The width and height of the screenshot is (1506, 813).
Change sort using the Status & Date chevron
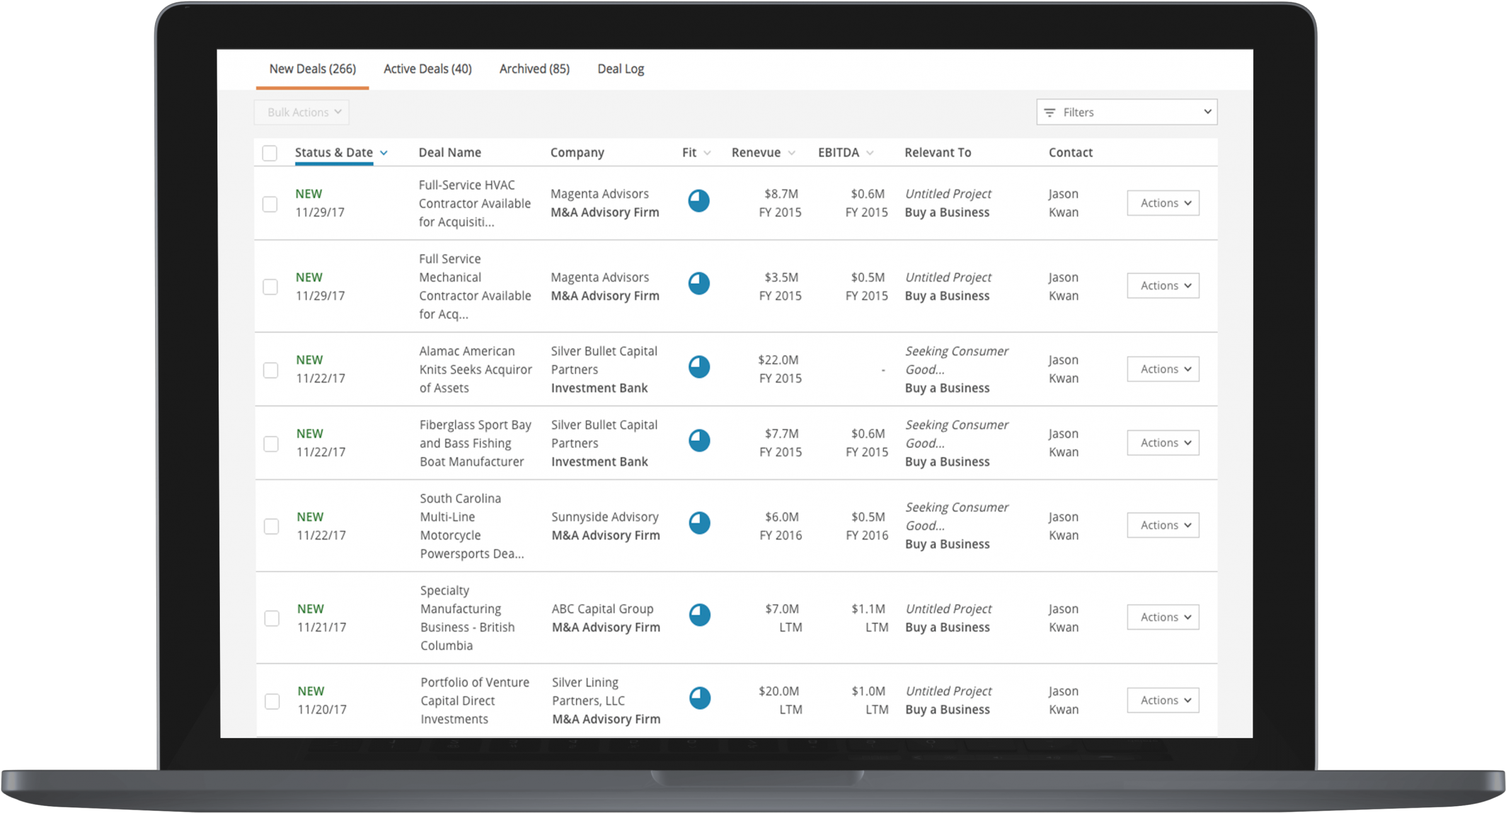(x=384, y=152)
